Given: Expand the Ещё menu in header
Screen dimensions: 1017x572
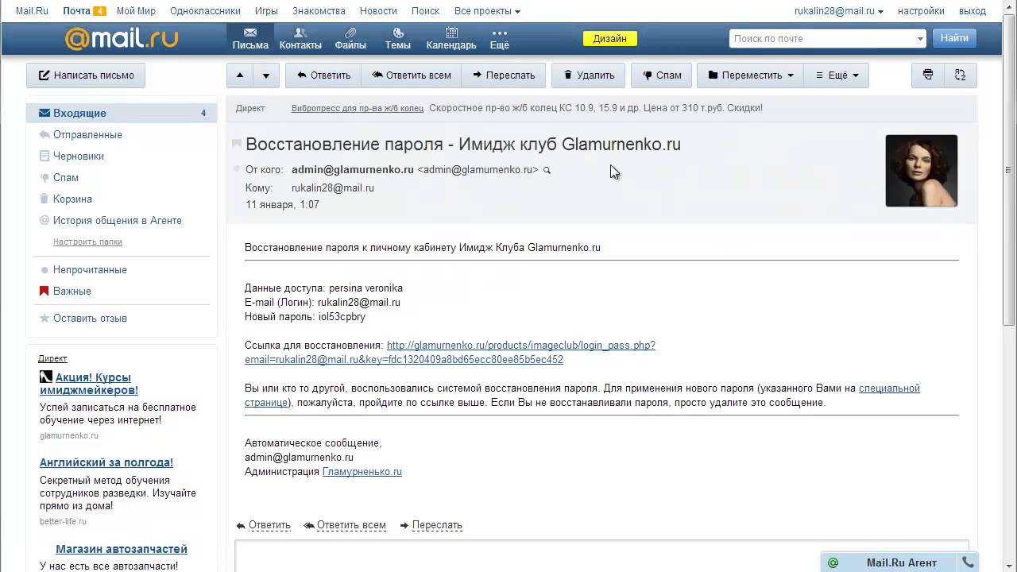Looking at the screenshot, I should [x=499, y=38].
